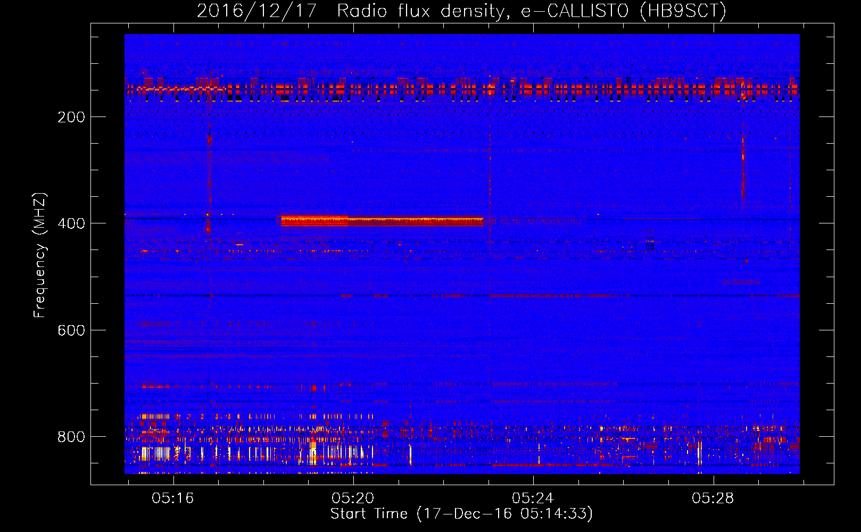Click the "Start Time (17-Dec-16 05:14:33)" axis label
The width and height of the screenshot is (861, 532).
(x=461, y=514)
